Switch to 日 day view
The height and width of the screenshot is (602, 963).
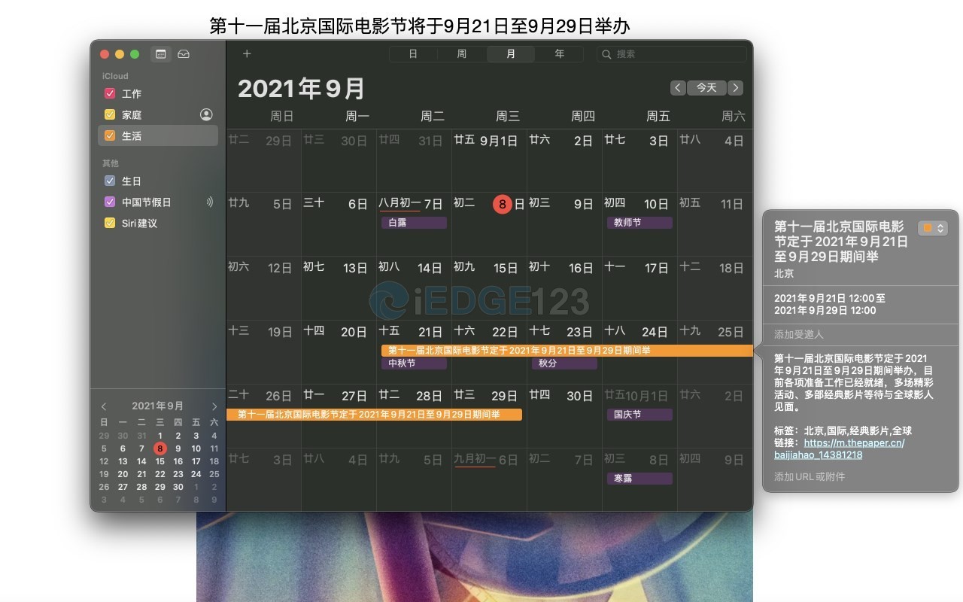[413, 54]
